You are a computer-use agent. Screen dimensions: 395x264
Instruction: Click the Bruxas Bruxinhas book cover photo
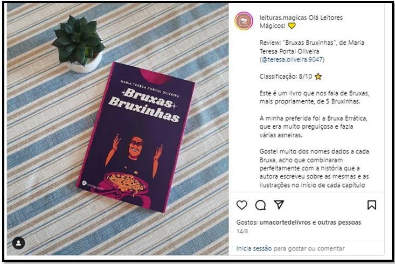pyautogui.click(x=136, y=137)
